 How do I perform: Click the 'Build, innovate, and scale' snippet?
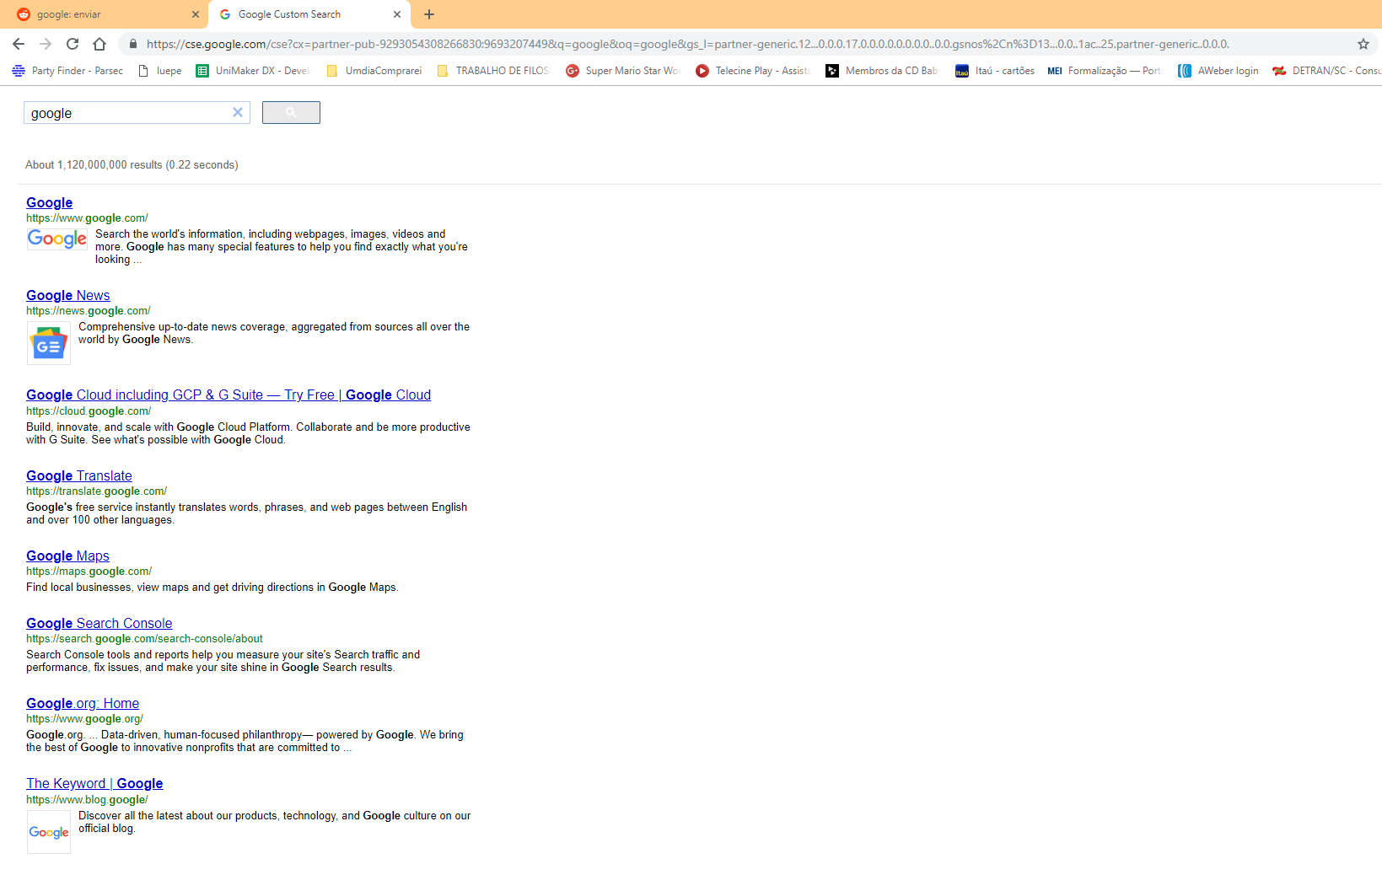click(x=249, y=433)
